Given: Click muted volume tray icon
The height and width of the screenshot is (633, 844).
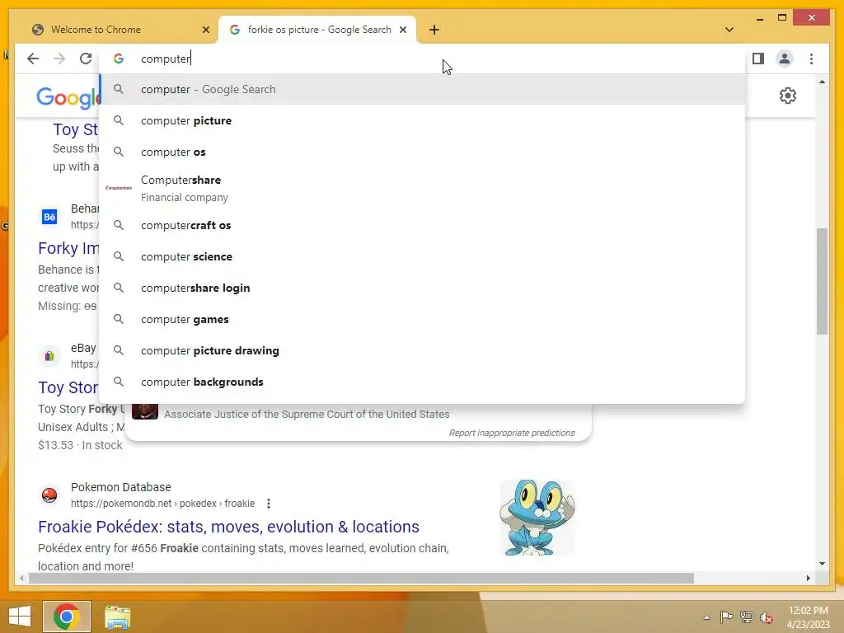Looking at the screenshot, I should click(x=767, y=617).
